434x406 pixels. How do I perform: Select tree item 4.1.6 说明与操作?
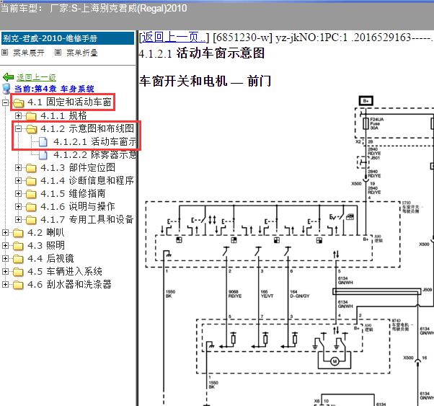pyautogui.click(x=78, y=206)
